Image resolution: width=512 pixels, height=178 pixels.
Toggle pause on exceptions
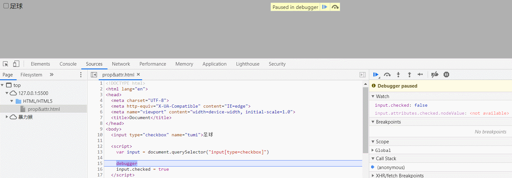(x=446, y=75)
